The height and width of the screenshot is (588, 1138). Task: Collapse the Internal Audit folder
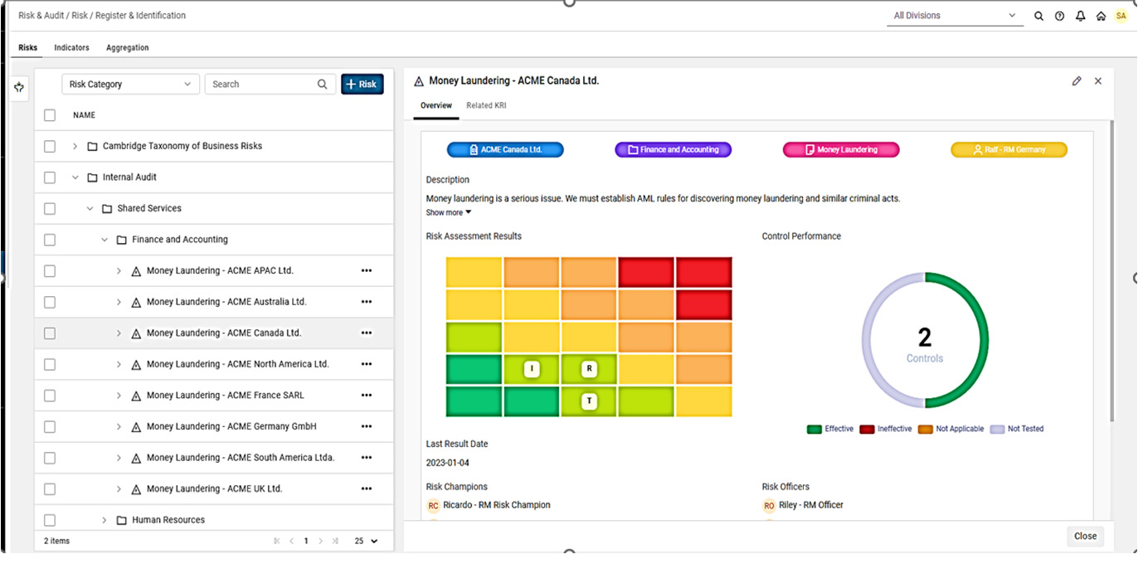click(x=75, y=177)
